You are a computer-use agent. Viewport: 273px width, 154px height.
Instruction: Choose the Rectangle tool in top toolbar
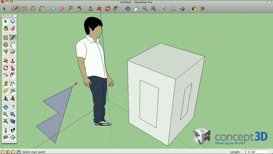(24, 9)
